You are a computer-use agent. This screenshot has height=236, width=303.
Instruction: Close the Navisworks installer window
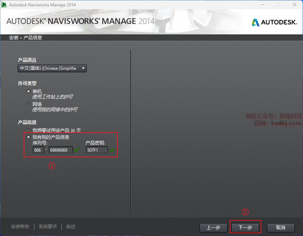[295, 5]
